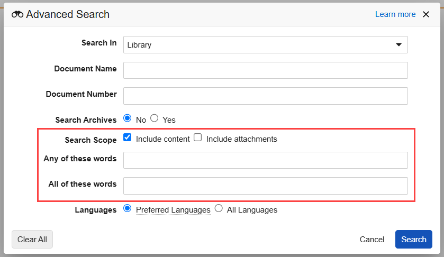The image size is (444, 257).
Task: Uncheck the Include content checkbox
Action: coord(128,138)
